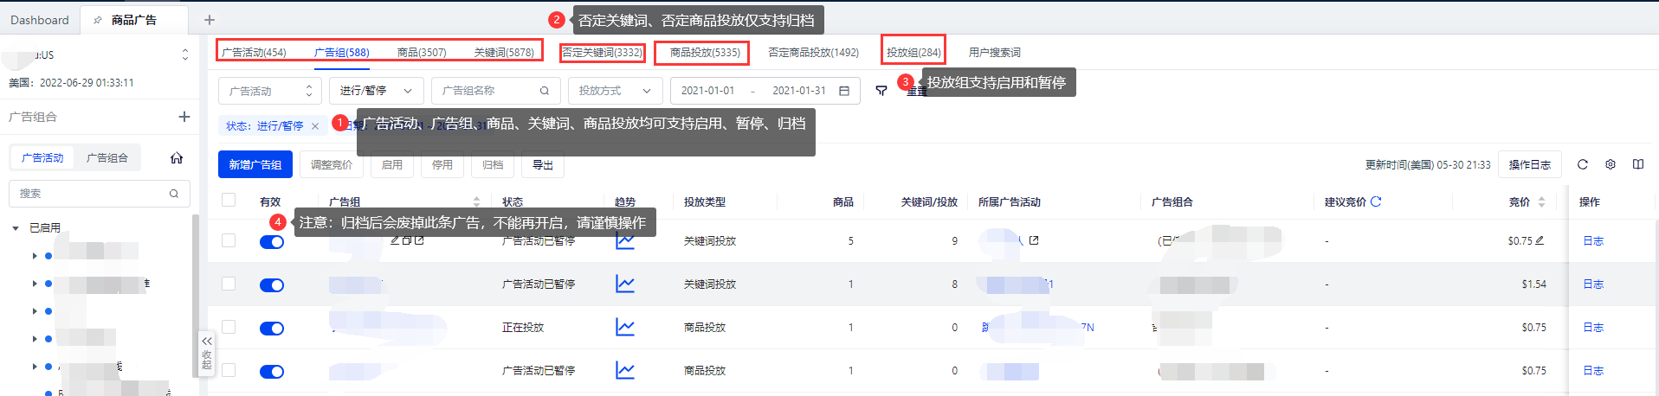1659x396 pixels.
Task: Open 操作日志 button
Action: pos(1530,164)
